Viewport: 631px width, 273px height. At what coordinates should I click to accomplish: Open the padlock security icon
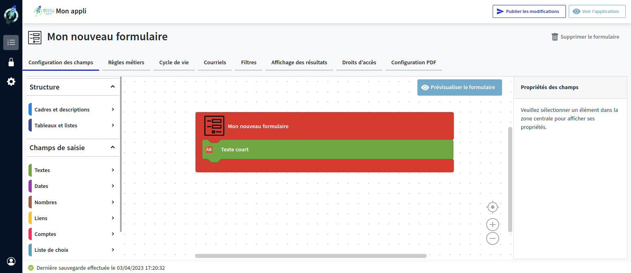[x=11, y=62]
